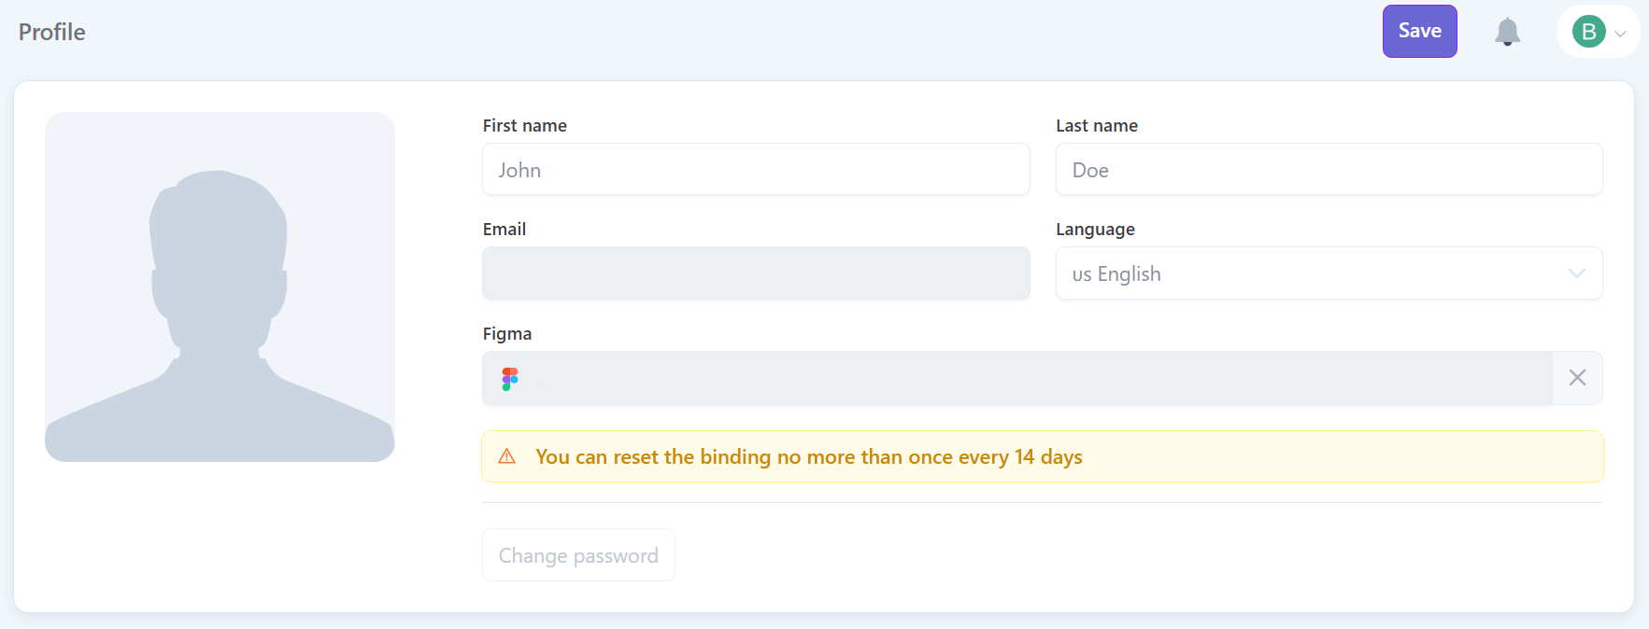Select the Figma account field
The image size is (1649, 629).
[1016, 378]
